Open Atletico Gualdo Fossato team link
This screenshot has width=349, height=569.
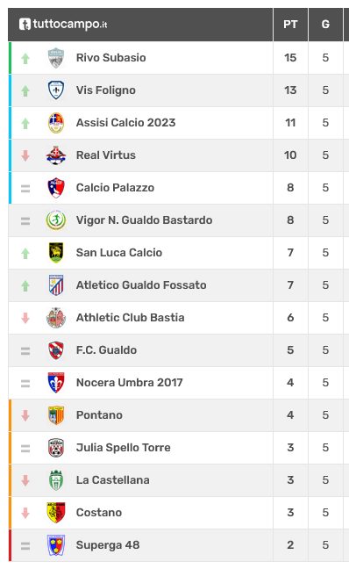(x=141, y=285)
